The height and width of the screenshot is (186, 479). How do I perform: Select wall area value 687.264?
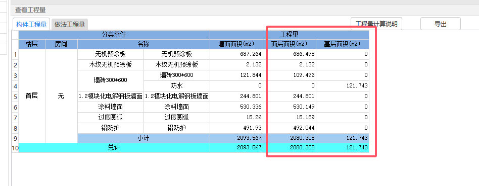(x=236, y=54)
